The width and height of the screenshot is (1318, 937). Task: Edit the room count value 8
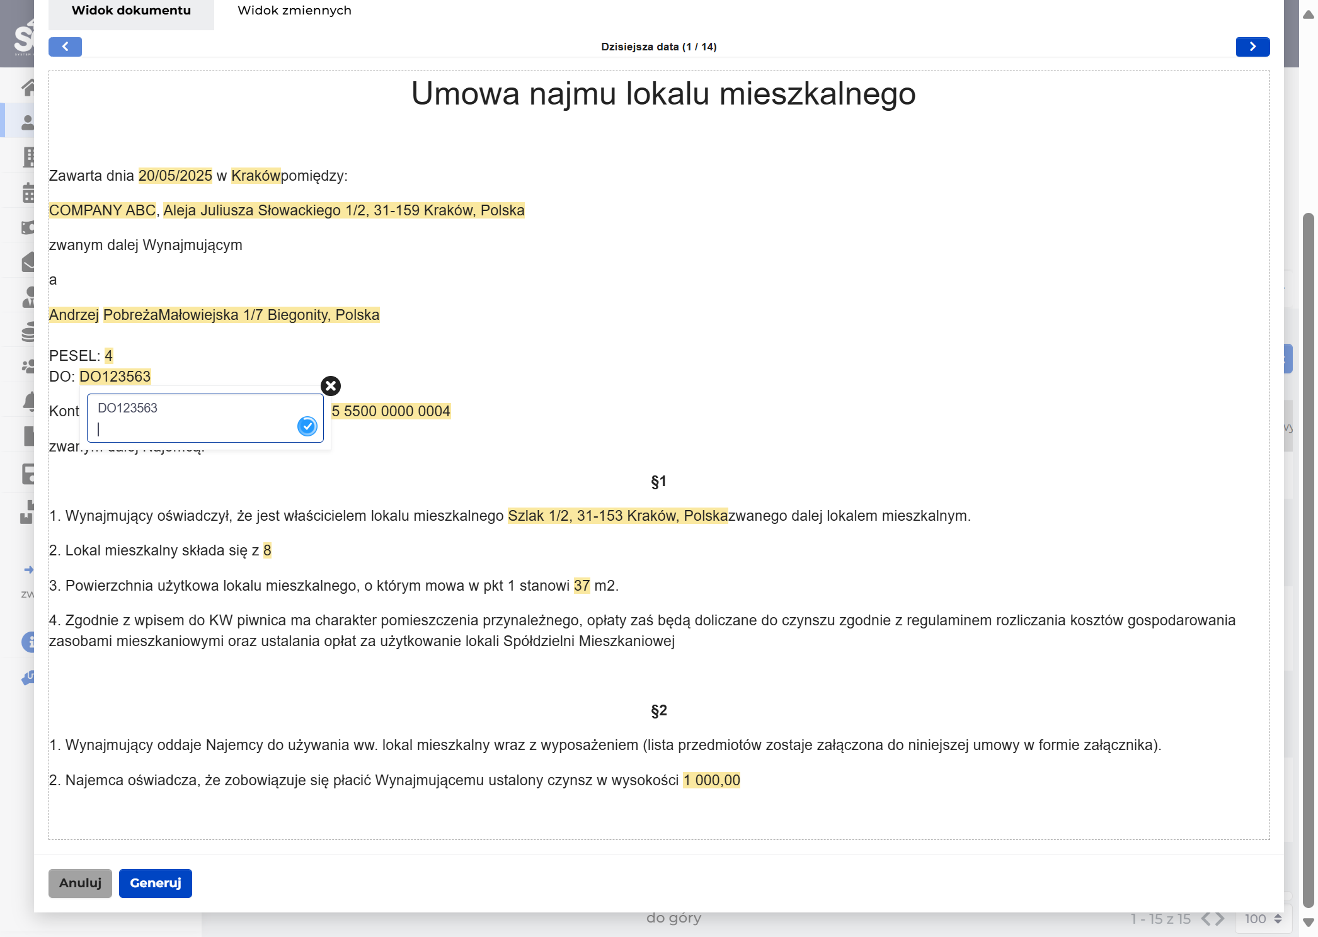pyautogui.click(x=267, y=550)
